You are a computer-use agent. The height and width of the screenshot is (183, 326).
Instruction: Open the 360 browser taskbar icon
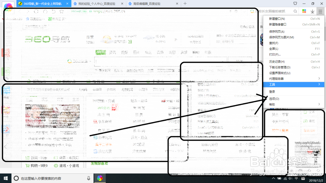click(x=100, y=178)
